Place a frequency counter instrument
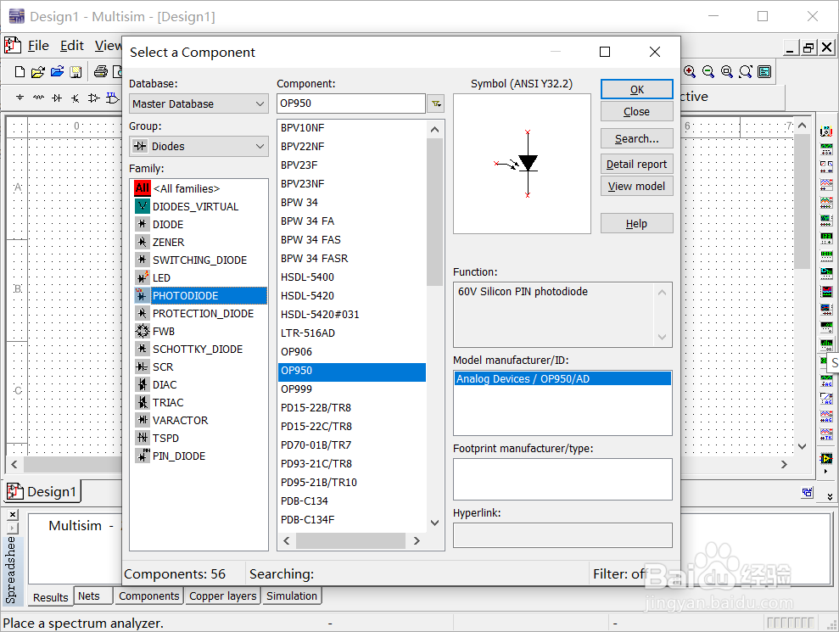This screenshot has width=839, height=632. 826,238
